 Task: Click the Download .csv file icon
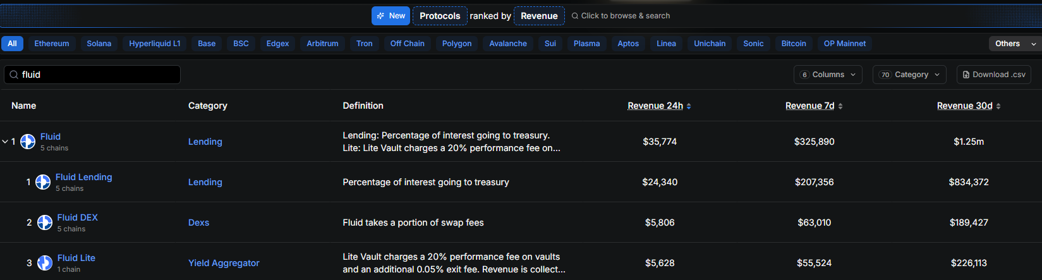pyautogui.click(x=966, y=75)
